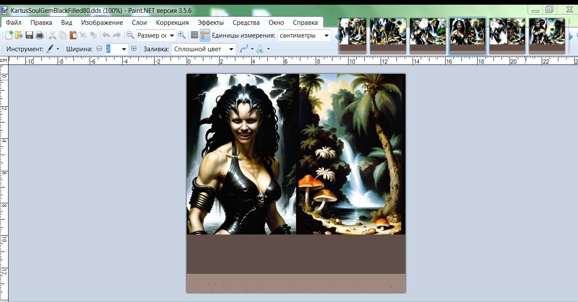This screenshot has height=302, width=578.
Task: Select the second thumbnail in the image list
Action: click(x=388, y=36)
